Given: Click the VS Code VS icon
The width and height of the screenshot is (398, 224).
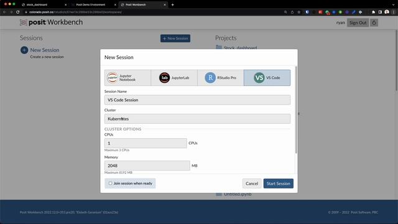Looking at the screenshot, I should [x=259, y=78].
